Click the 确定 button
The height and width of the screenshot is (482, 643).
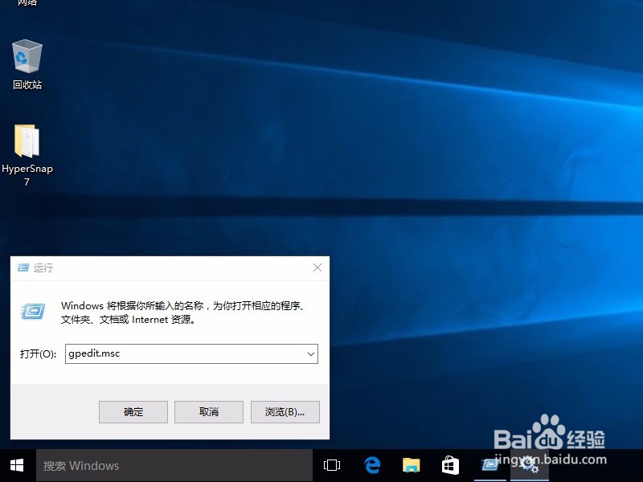[x=133, y=412]
